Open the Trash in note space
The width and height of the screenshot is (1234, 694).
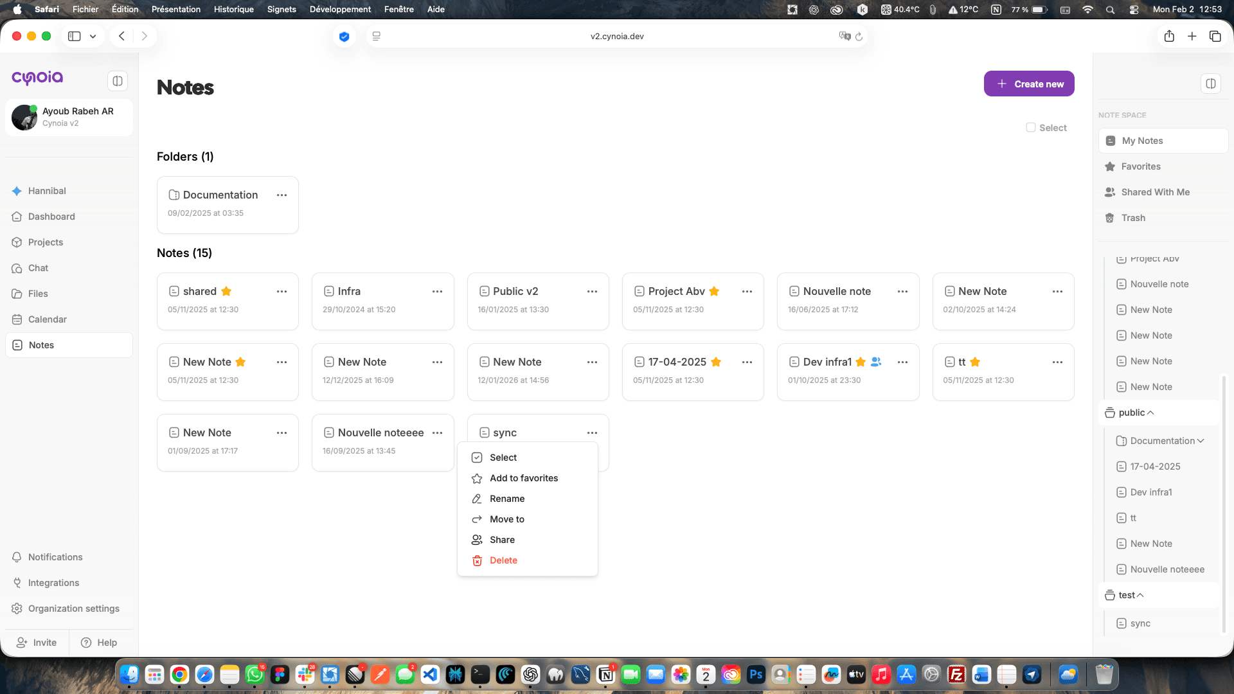(x=1133, y=218)
